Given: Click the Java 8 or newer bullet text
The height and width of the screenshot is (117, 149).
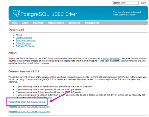Looking at the screenshot, I should click(54, 87).
